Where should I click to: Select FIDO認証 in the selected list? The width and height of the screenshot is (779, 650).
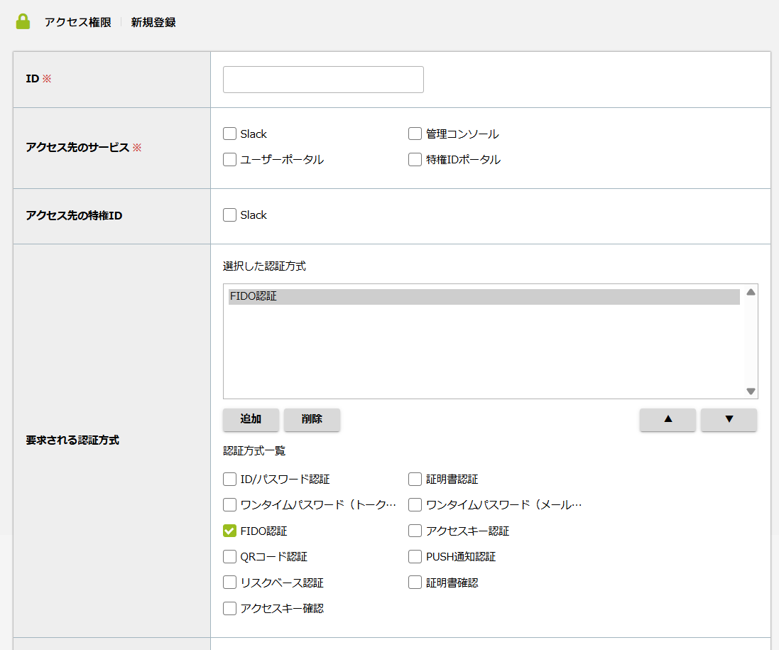coord(484,296)
